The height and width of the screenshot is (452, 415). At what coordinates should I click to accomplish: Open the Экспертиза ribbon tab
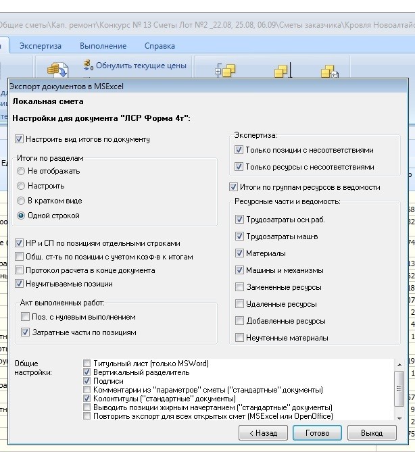(x=41, y=46)
